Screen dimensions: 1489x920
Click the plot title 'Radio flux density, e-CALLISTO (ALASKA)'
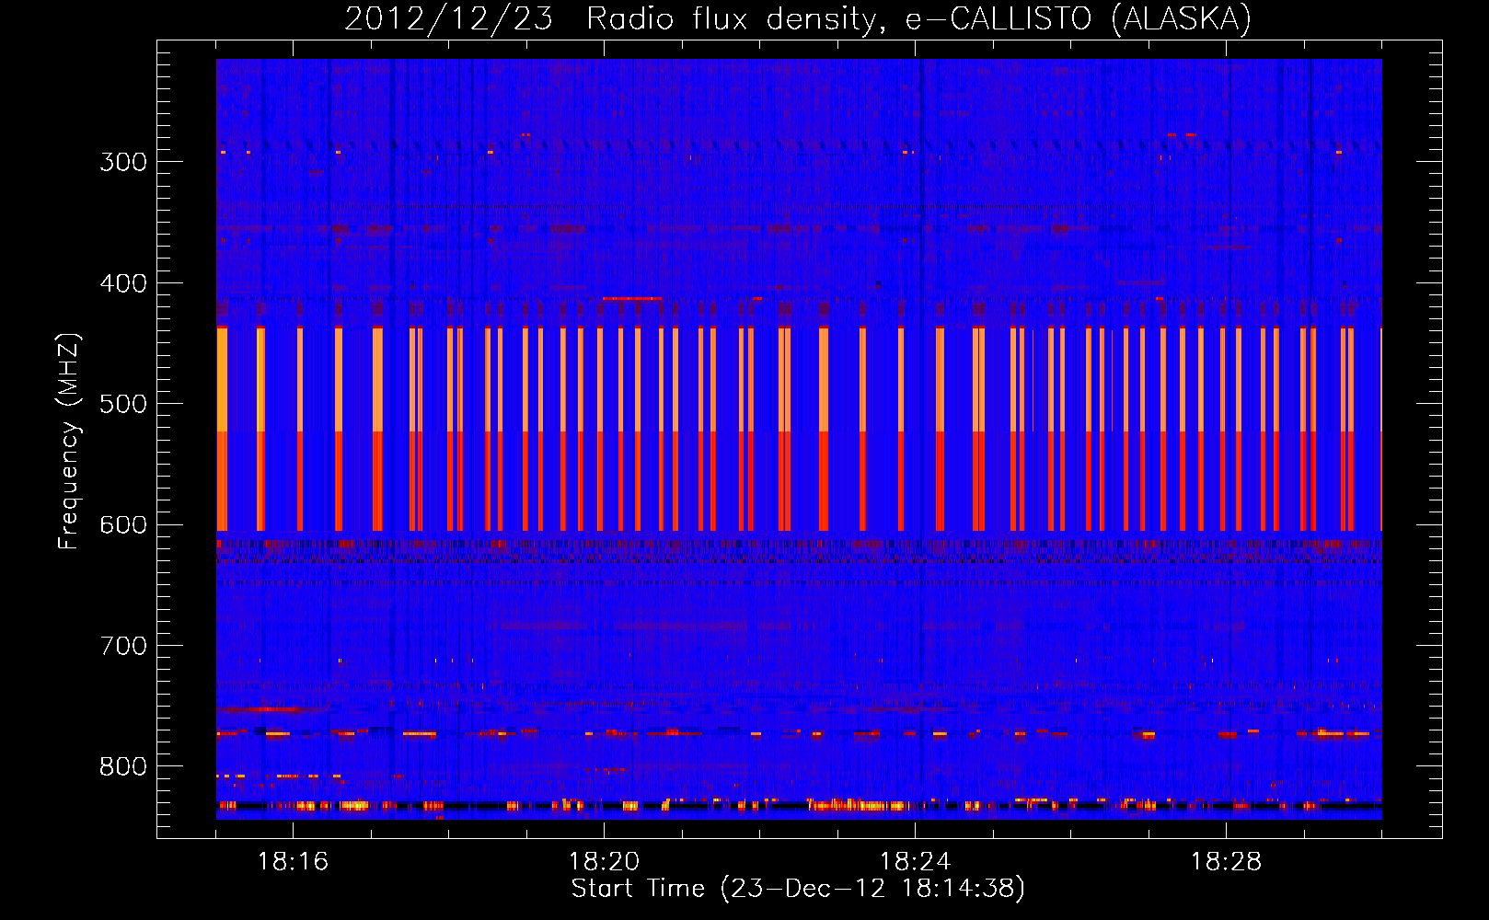918,18
